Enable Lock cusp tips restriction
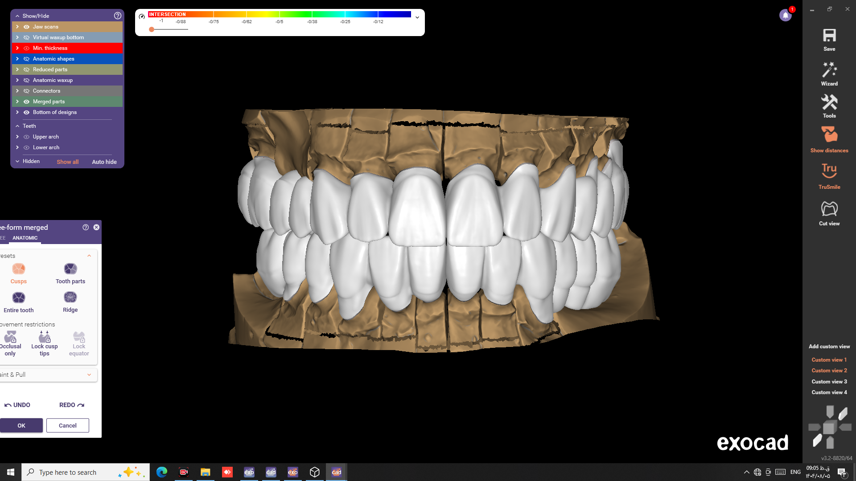Image resolution: width=856 pixels, height=481 pixels. click(x=45, y=337)
